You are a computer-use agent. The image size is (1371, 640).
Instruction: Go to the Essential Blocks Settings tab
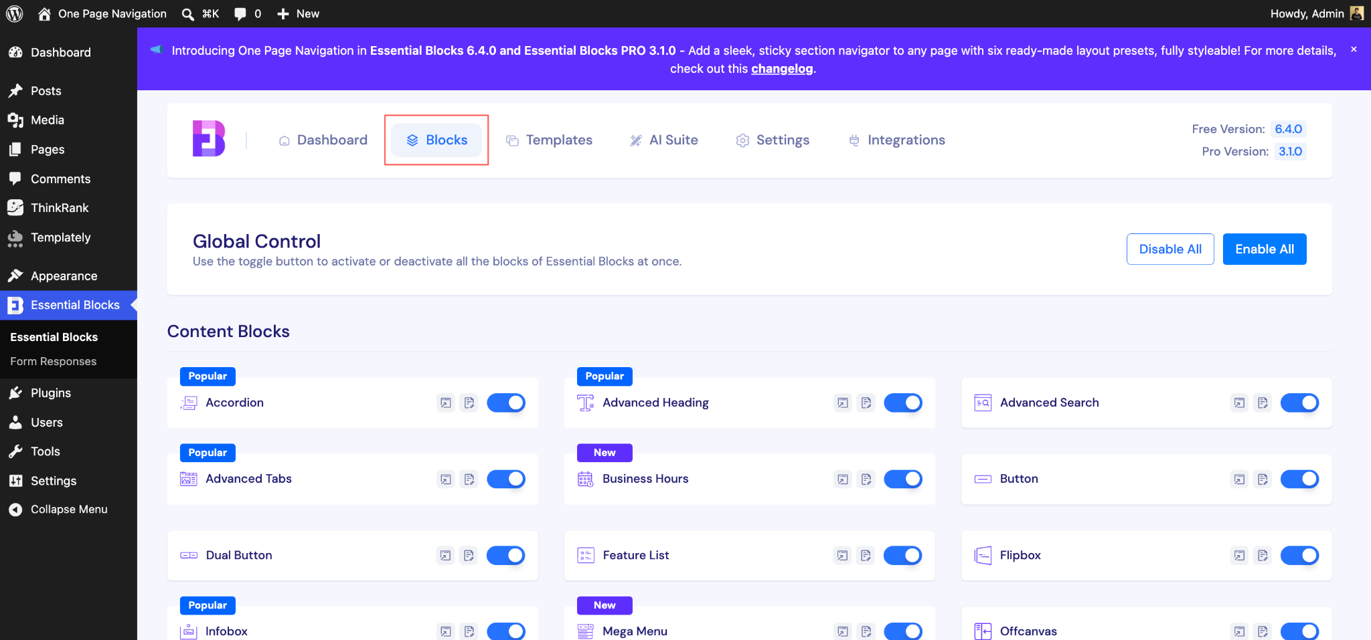pyautogui.click(x=773, y=140)
